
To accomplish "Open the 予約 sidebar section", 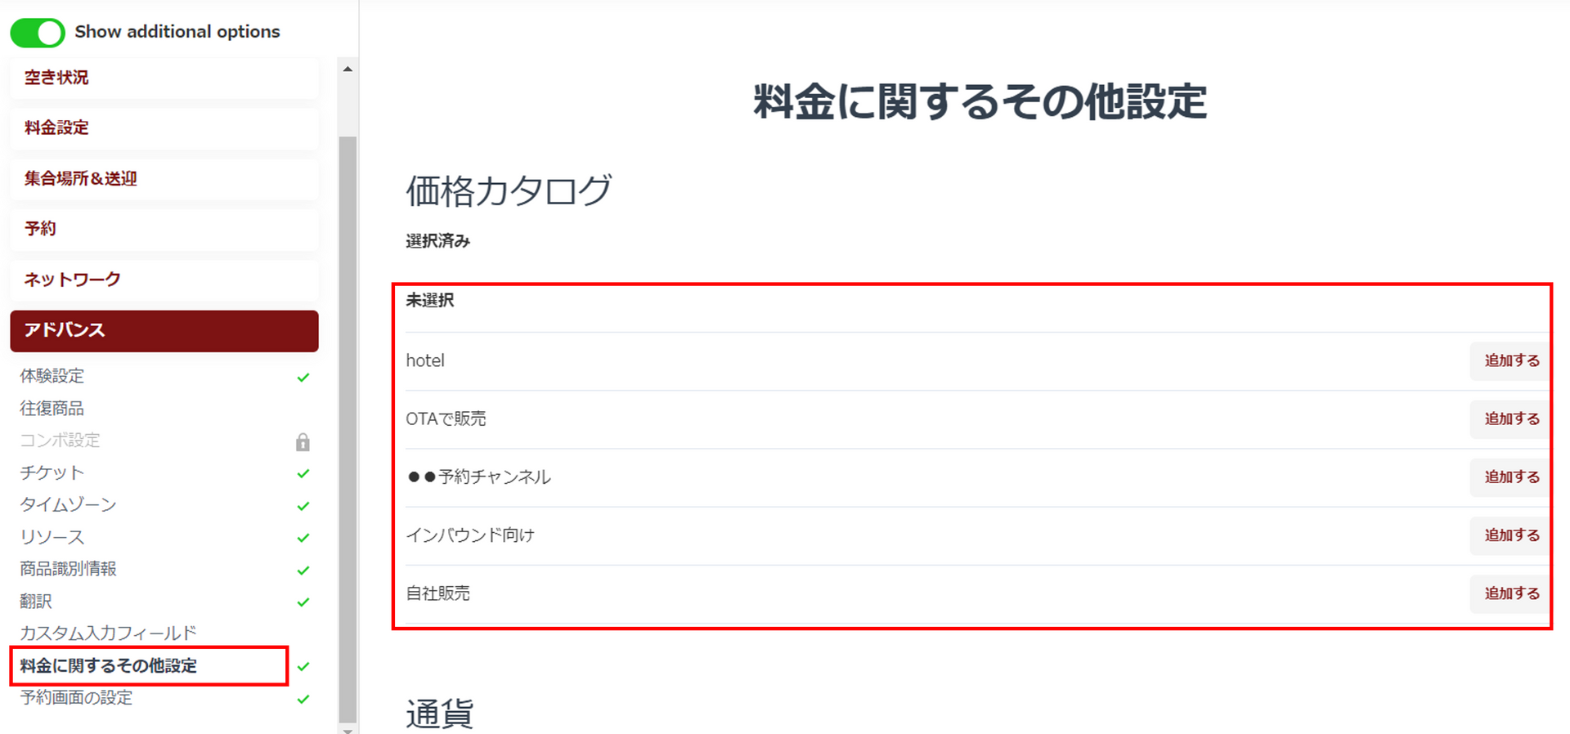I will click(x=164, y=230).
